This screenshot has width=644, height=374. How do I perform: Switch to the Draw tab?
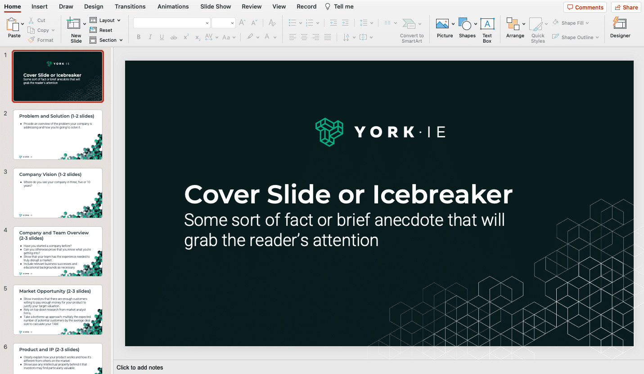point(66,6)
